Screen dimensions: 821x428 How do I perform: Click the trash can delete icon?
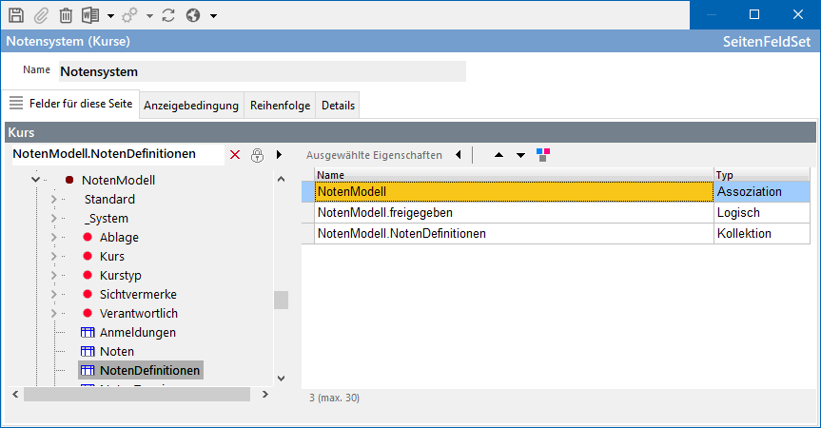click(x=66, y=15)
